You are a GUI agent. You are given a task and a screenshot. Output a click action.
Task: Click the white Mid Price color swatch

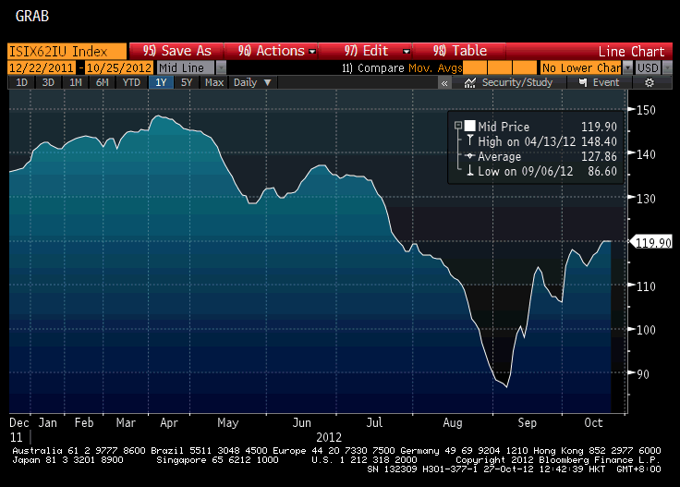click(470, 127)
